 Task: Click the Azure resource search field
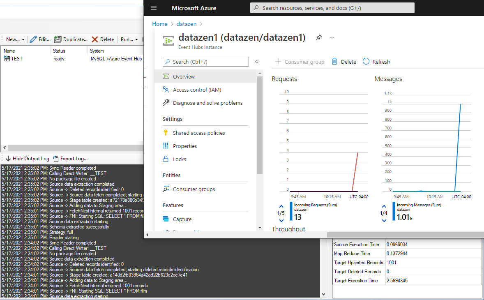[332, 8]
